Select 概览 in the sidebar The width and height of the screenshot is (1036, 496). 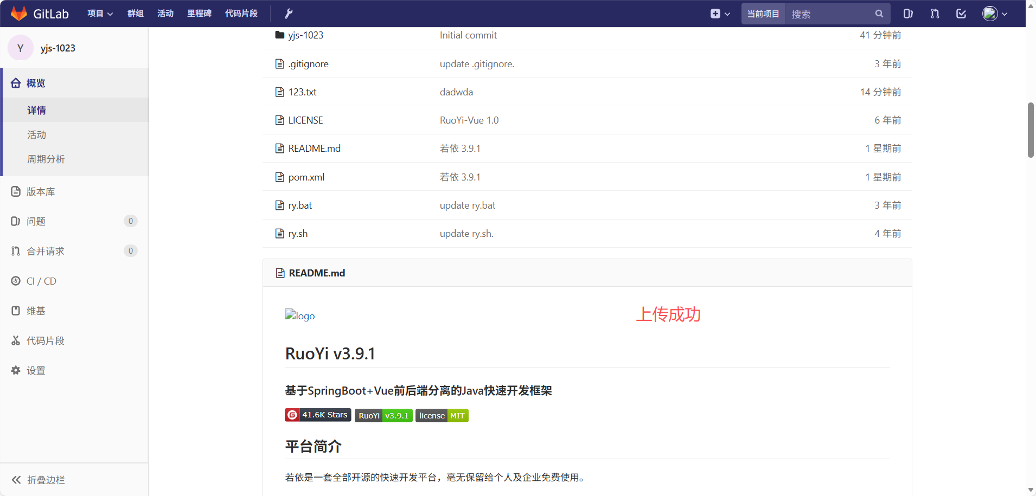[36, 83]
